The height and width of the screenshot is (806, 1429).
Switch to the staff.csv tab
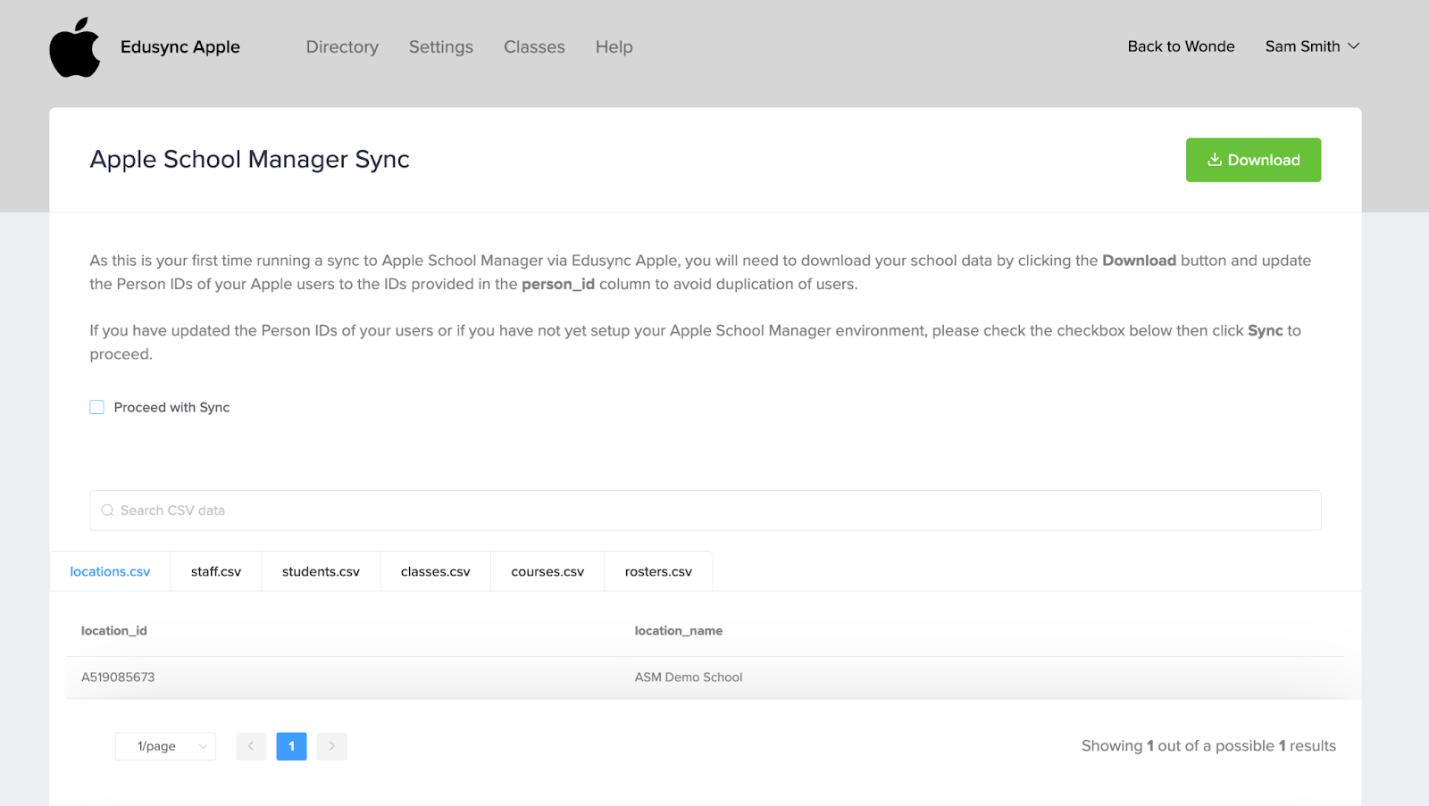(x=216, y=571)
